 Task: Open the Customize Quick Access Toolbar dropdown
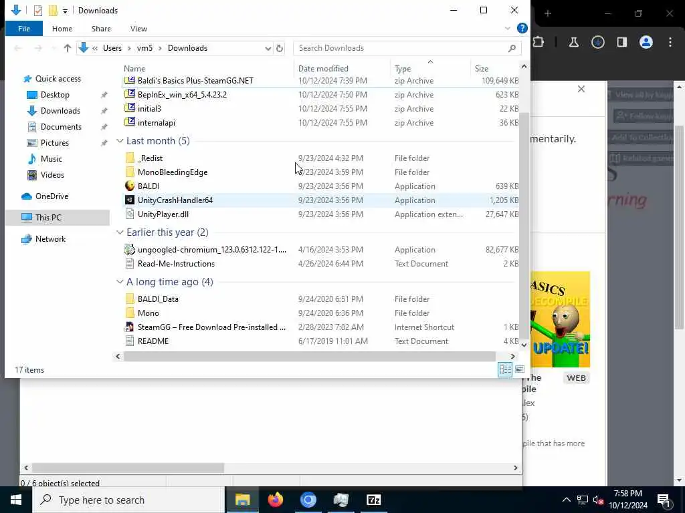pyautogui.click(x=65, y=11)
